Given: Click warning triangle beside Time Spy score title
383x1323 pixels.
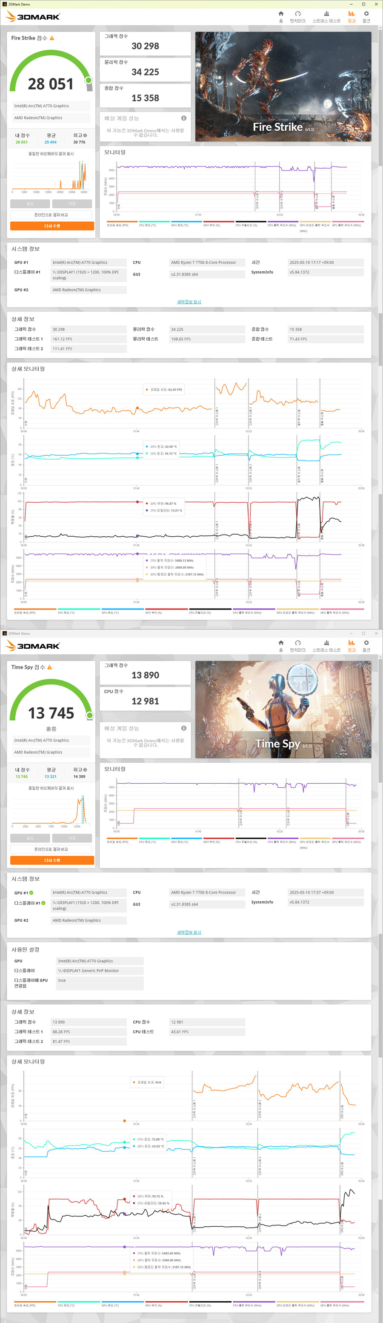Looking at the screenshot, I should [x=50, y=667].
